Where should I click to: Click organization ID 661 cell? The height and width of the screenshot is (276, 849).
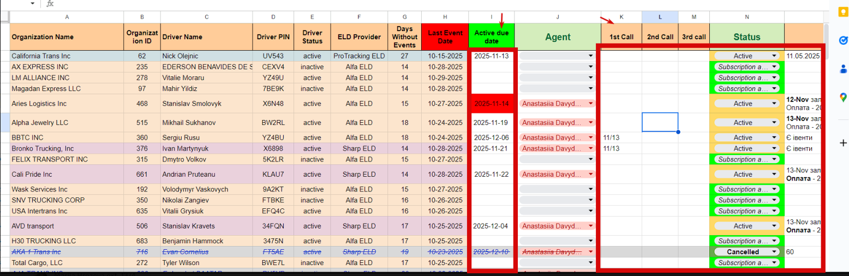142,175
